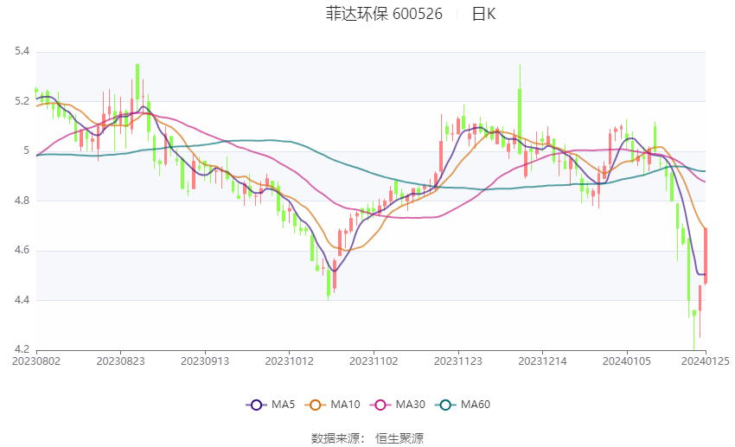Click the 20231123 date axis label
The width and height of the screenshot is (735, 447).
point(458,361)
